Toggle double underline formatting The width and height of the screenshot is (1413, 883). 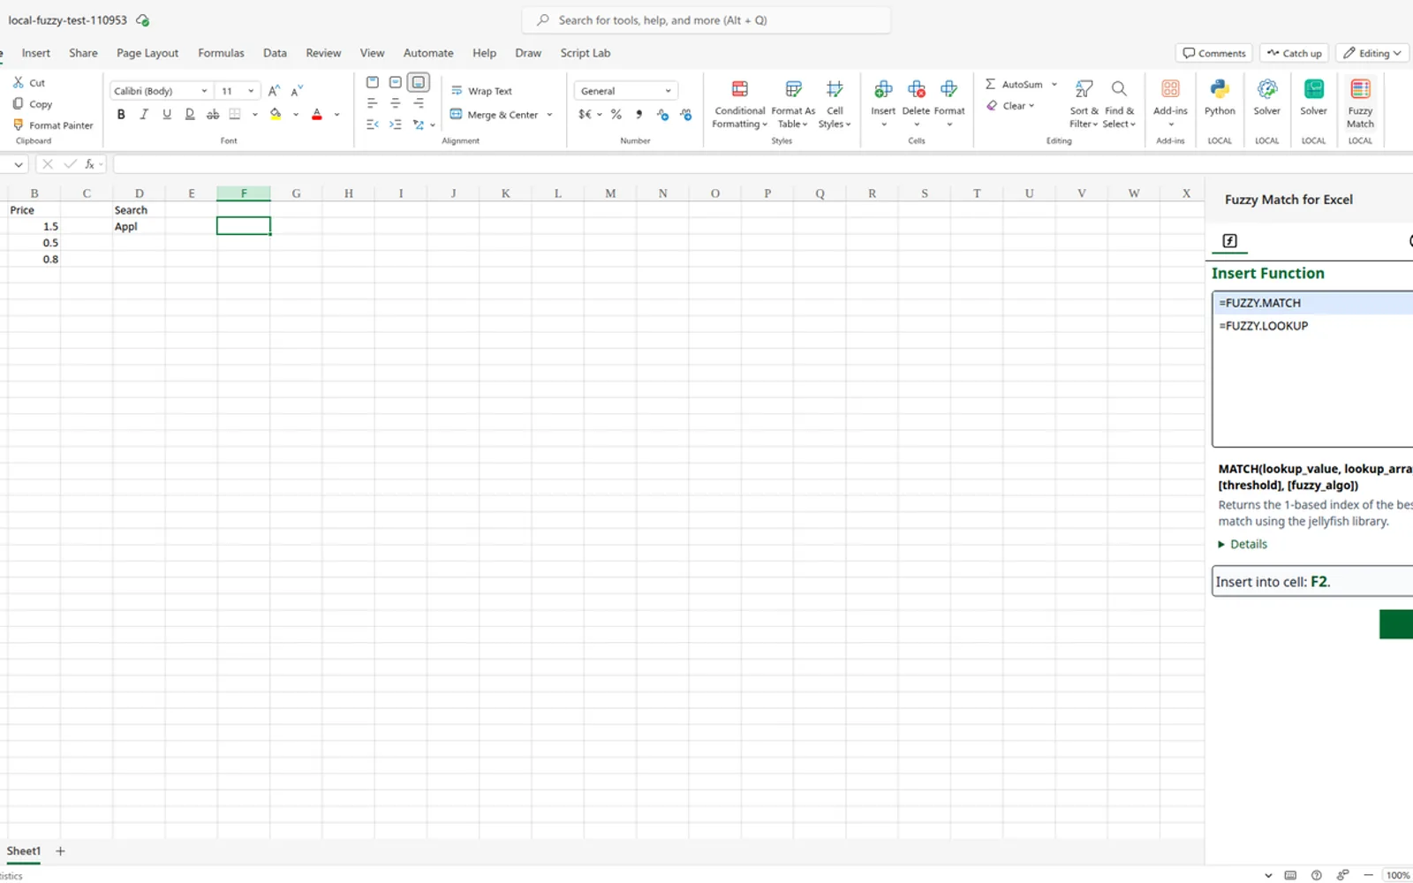[x=190, y=115]
